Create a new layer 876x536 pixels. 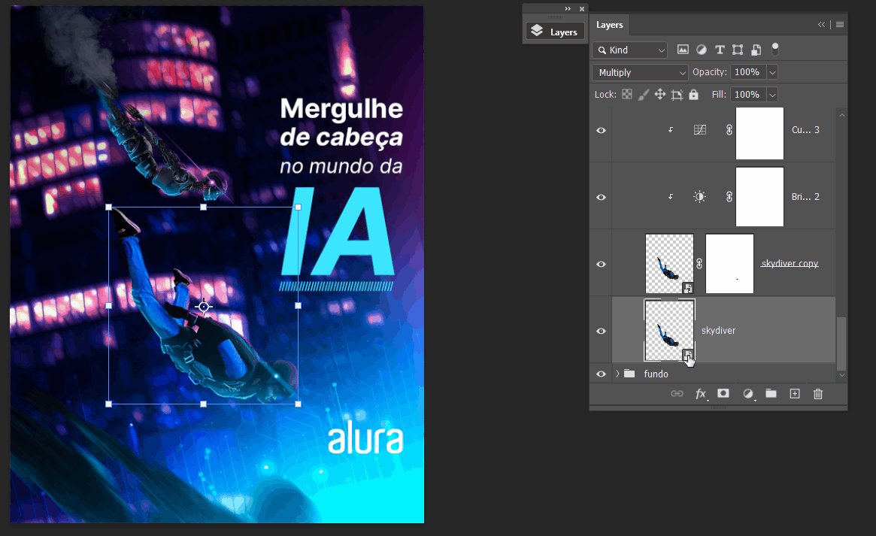click(795, 394)
